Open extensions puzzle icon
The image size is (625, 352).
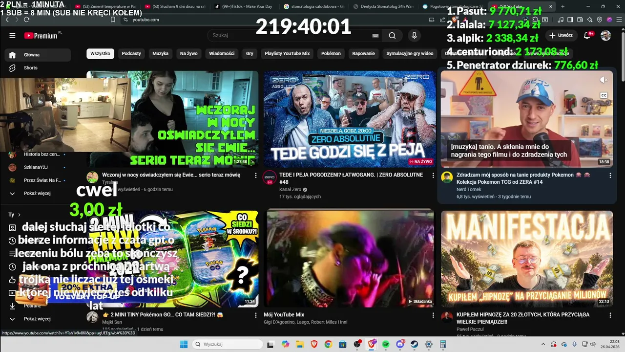point(536,20)
